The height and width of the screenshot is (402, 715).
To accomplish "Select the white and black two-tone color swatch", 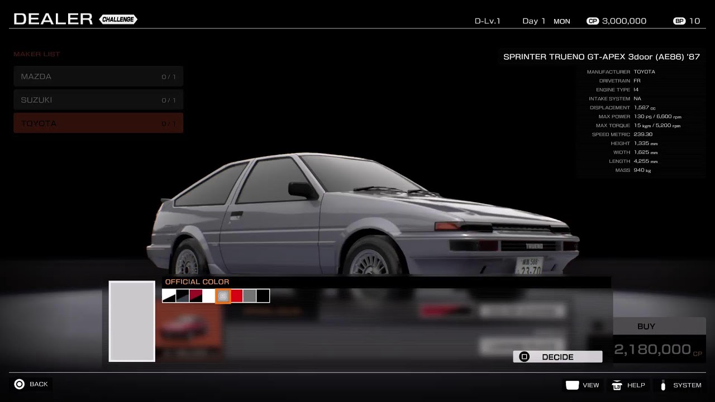I will 169,296.
